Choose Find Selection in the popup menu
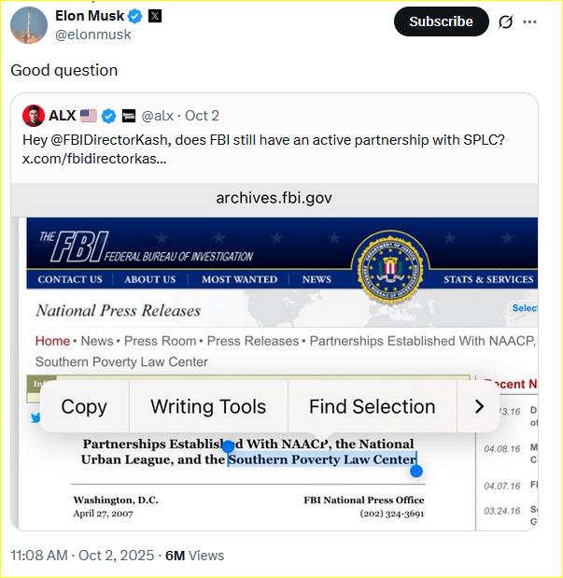 click(372, 406)
